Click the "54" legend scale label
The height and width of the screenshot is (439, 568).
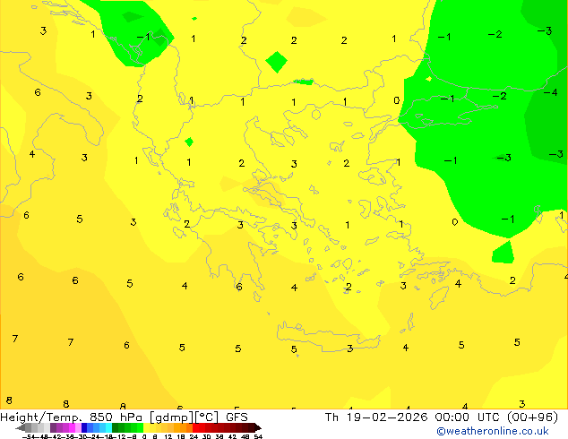click(258, 436)
